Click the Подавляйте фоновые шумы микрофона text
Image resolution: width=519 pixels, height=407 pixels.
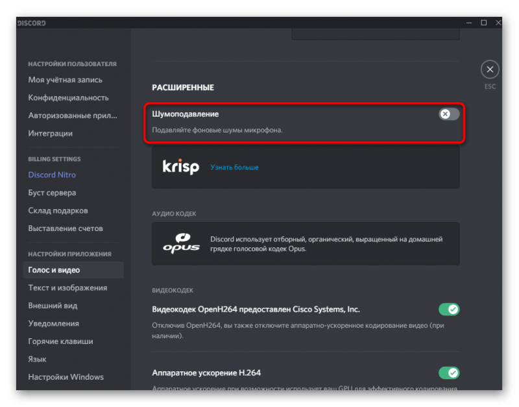coord(217,130)
